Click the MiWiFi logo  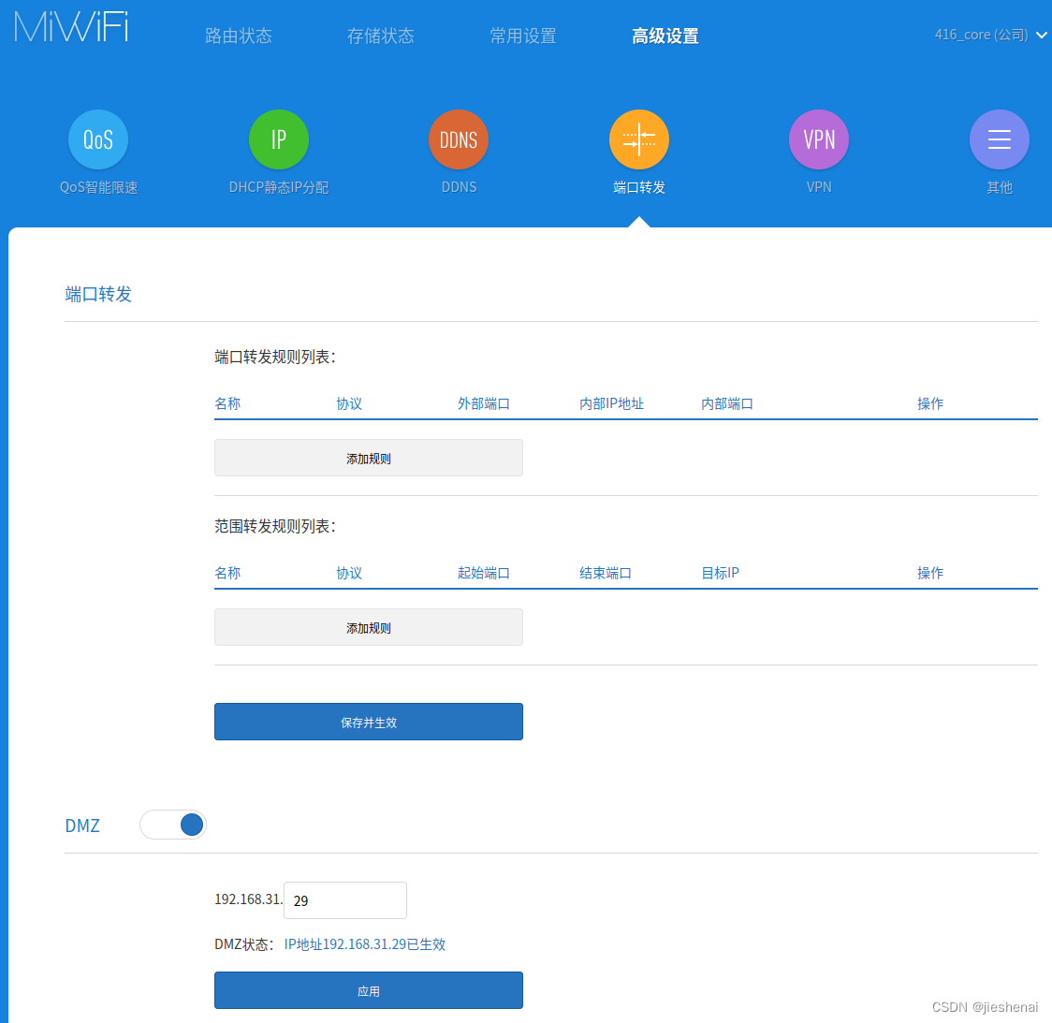coord(71,27)
